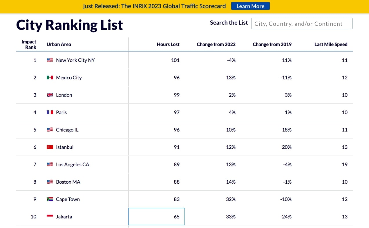Sort by the Impact Rank column header

[29, 44]
